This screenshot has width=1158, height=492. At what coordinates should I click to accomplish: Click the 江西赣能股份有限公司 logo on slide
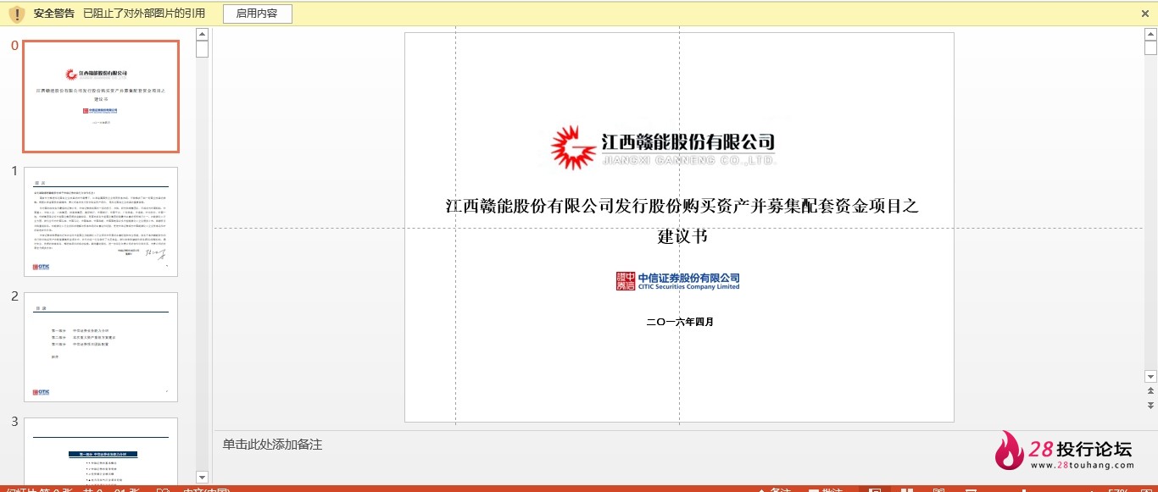pos(663,147)
